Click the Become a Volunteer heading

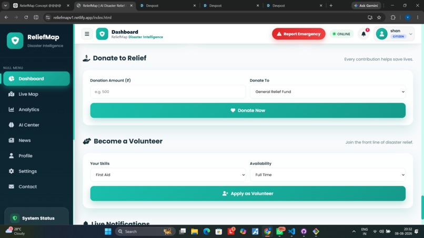click(128, 141)
